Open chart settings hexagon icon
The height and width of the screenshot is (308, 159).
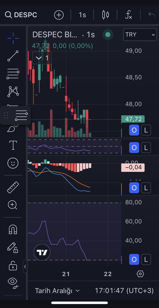(x=140, y=274)
